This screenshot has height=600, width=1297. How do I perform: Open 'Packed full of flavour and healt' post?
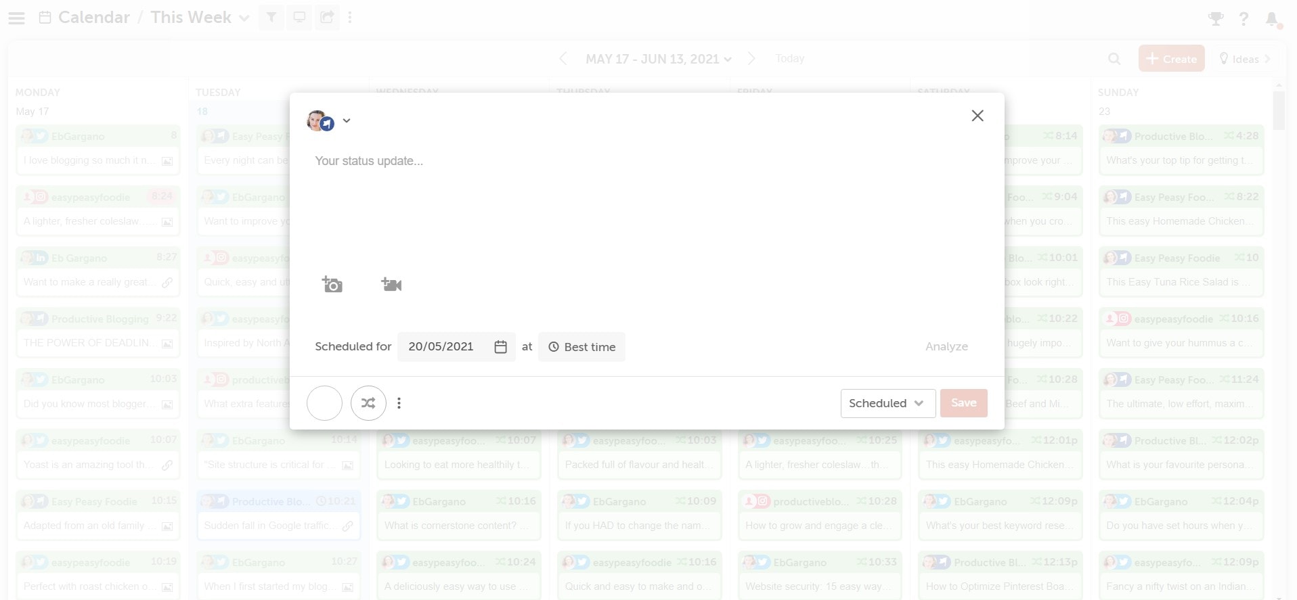(x=639, y=453)
